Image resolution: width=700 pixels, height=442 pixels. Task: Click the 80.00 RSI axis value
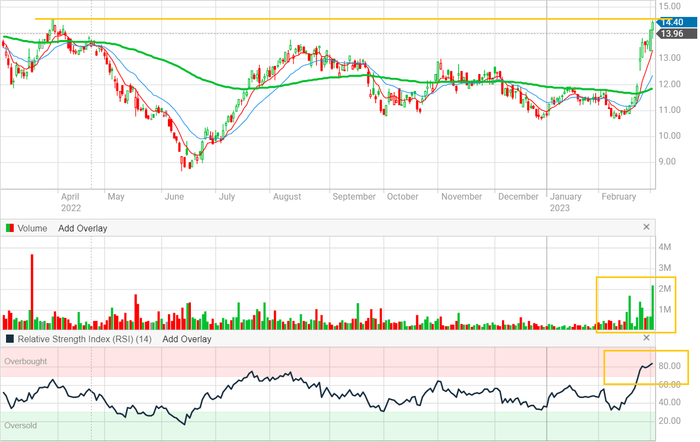pos(670,366)
